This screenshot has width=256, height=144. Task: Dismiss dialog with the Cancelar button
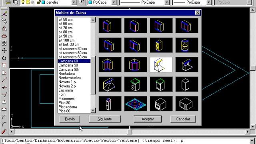(183, 119)
